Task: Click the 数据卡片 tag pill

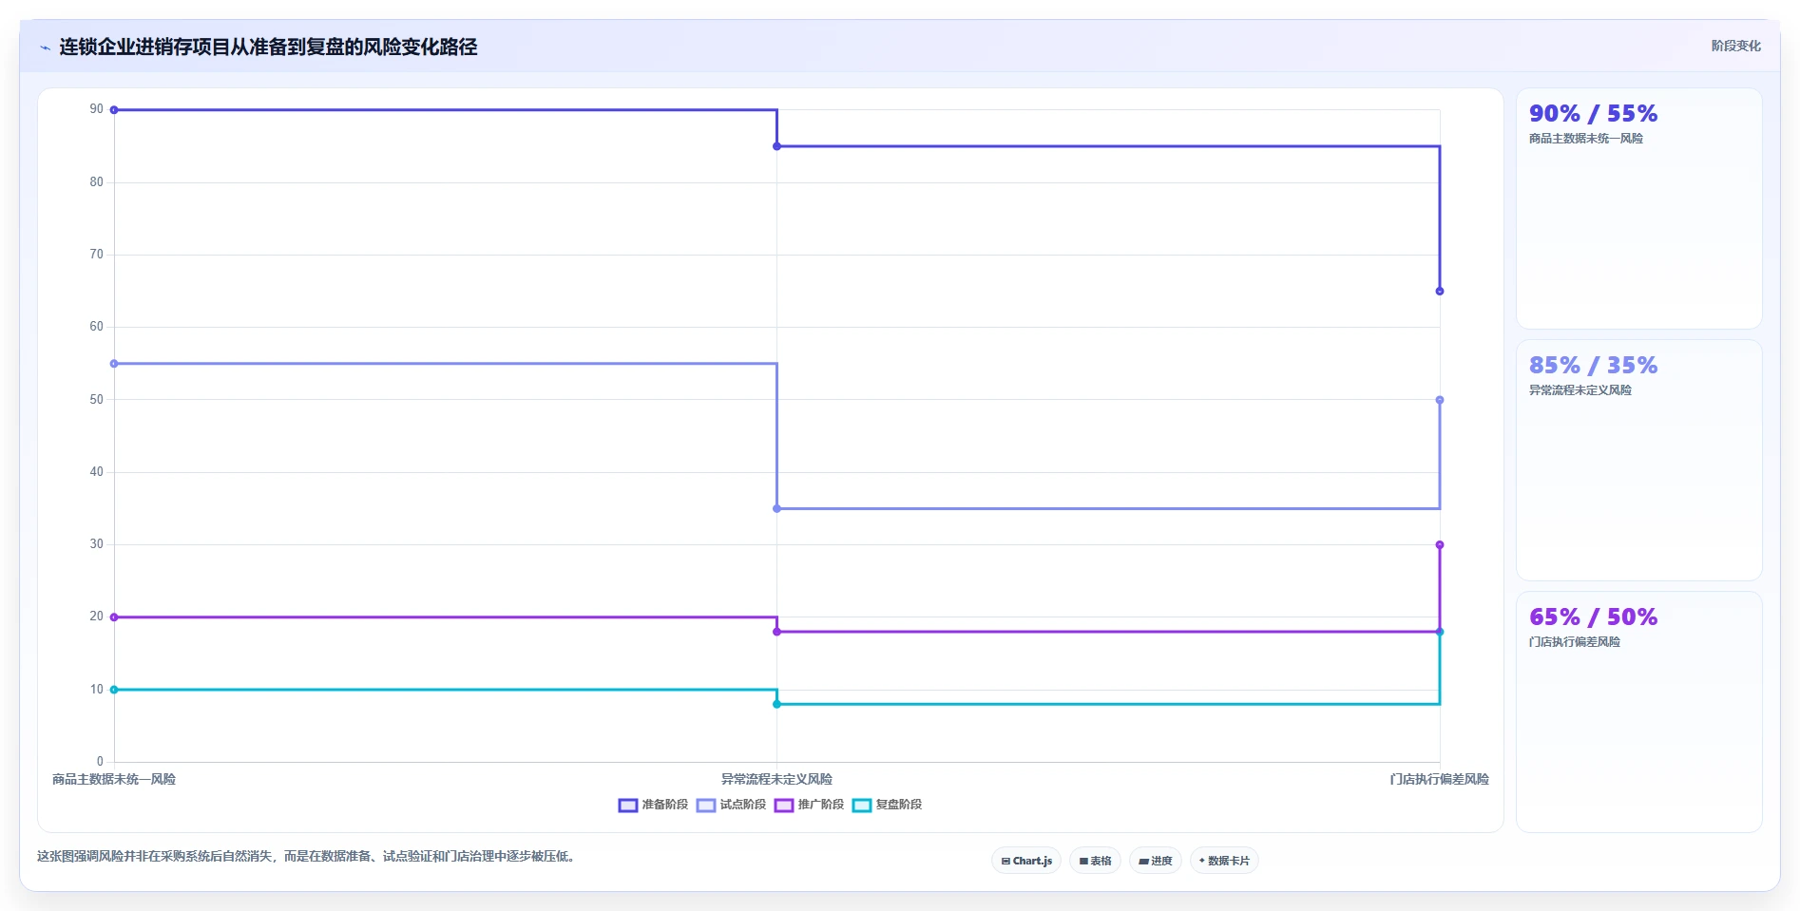Action: coord(1224,861)
